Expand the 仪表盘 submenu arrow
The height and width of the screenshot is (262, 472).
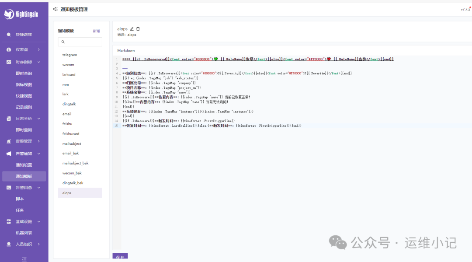pyautogui.click(x=39, y=50)
